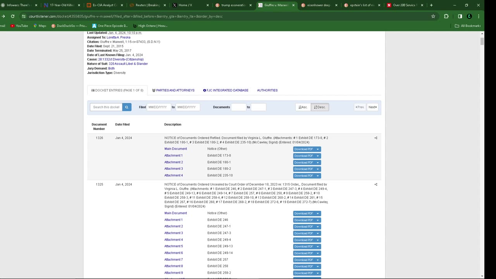Open FJC Integrated Database tab
This screenshot has width=496, height=279.
[226, 90]
